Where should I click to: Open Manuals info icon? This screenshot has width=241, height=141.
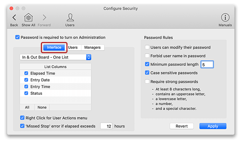tap(225, 17)
